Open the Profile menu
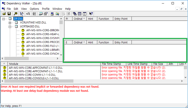Screen dimensions: 188x108 click(x=46, y=9)
